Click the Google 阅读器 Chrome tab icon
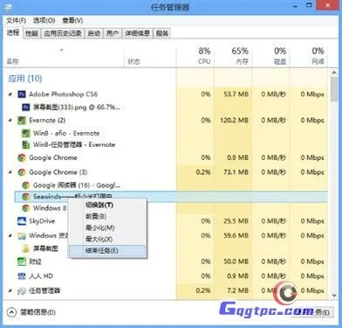The height and width of the screenshot is (328, 342). 26,185
